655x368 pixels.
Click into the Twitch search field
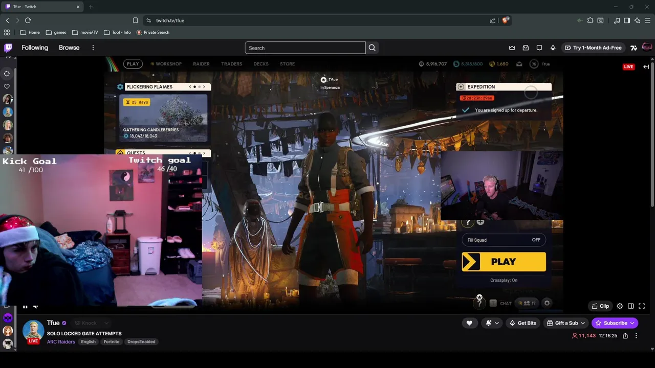(x=305, y=48)
